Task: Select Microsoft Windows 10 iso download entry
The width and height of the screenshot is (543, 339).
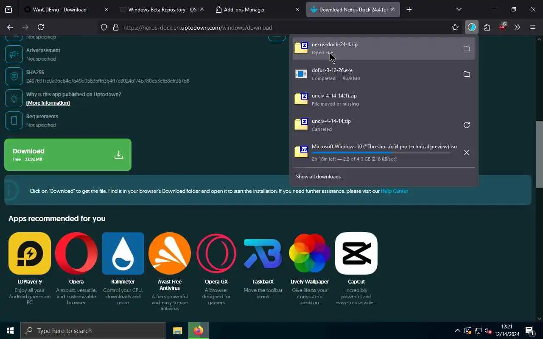Action: click(375, 153)
